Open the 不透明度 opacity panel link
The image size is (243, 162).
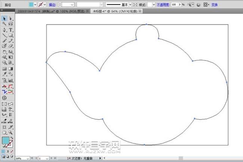[x=163, y=5]
